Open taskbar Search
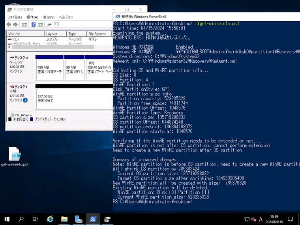The image size is (300, 225). [x=21, y=219]
